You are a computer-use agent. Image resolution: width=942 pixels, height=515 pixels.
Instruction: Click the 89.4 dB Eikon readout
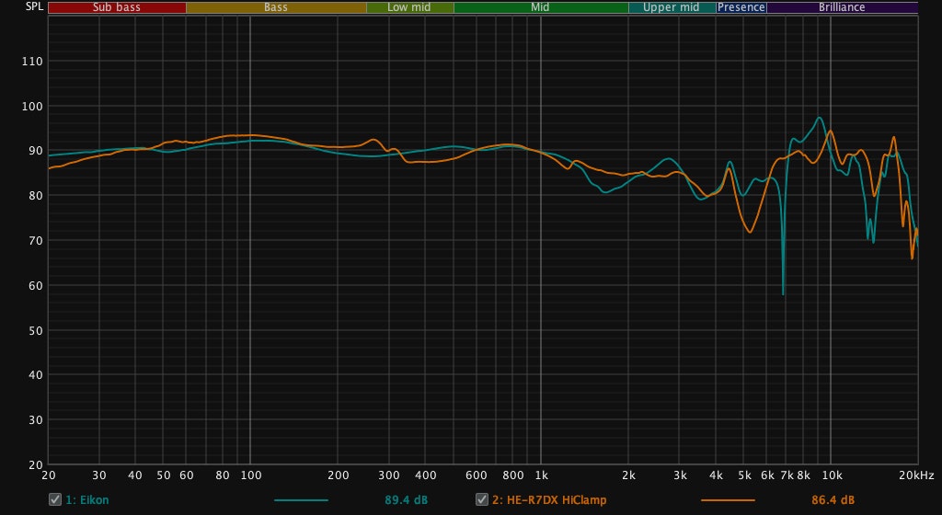pos(406,500)
